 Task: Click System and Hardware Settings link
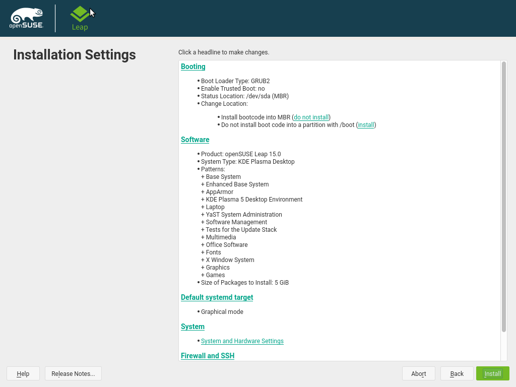pos(242,341)
